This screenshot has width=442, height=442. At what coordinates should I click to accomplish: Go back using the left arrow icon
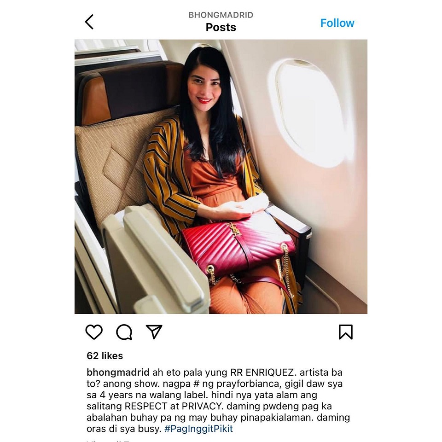click(89, 22)
